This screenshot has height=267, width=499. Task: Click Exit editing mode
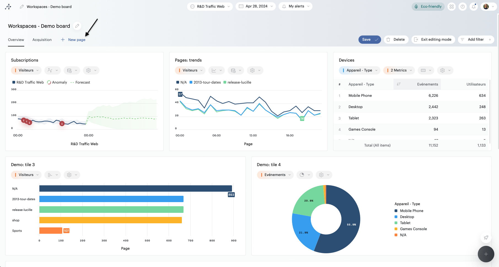click(433, 40)
